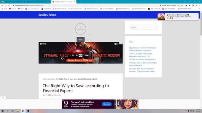The image size is (202, 113).
Task: Click the Sekilas Tekno site title
Action: click(x=47, y=15)
